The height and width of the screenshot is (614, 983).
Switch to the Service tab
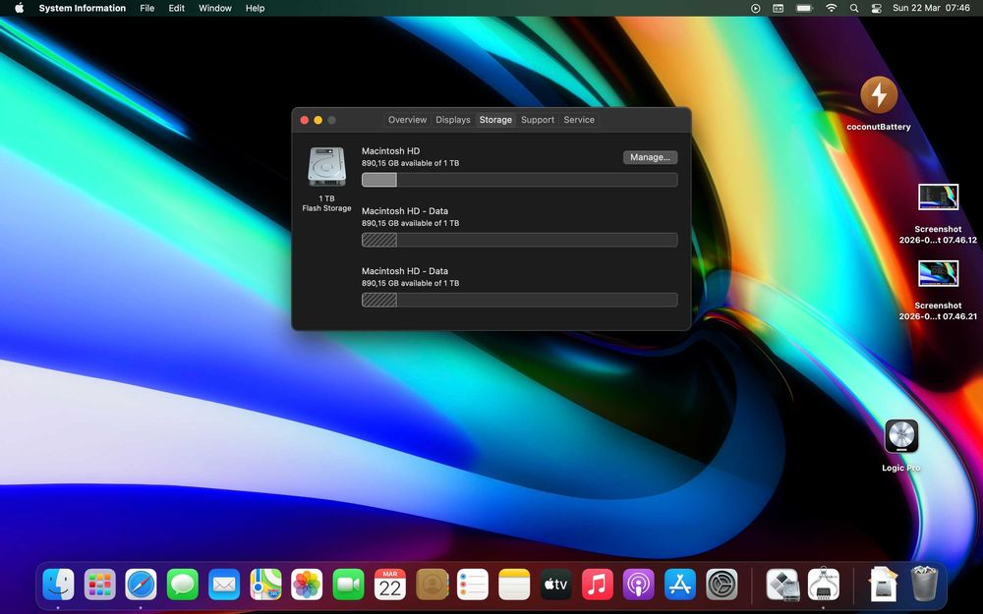point(579,120)
